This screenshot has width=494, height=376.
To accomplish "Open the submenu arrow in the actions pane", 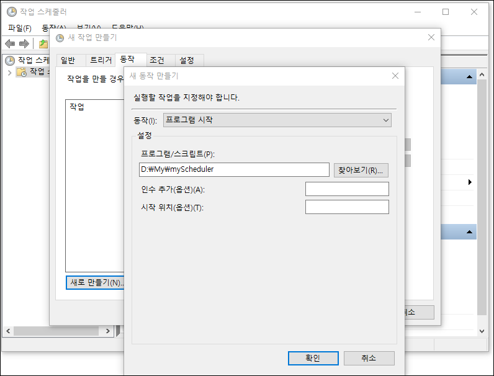I will (470, 182).
